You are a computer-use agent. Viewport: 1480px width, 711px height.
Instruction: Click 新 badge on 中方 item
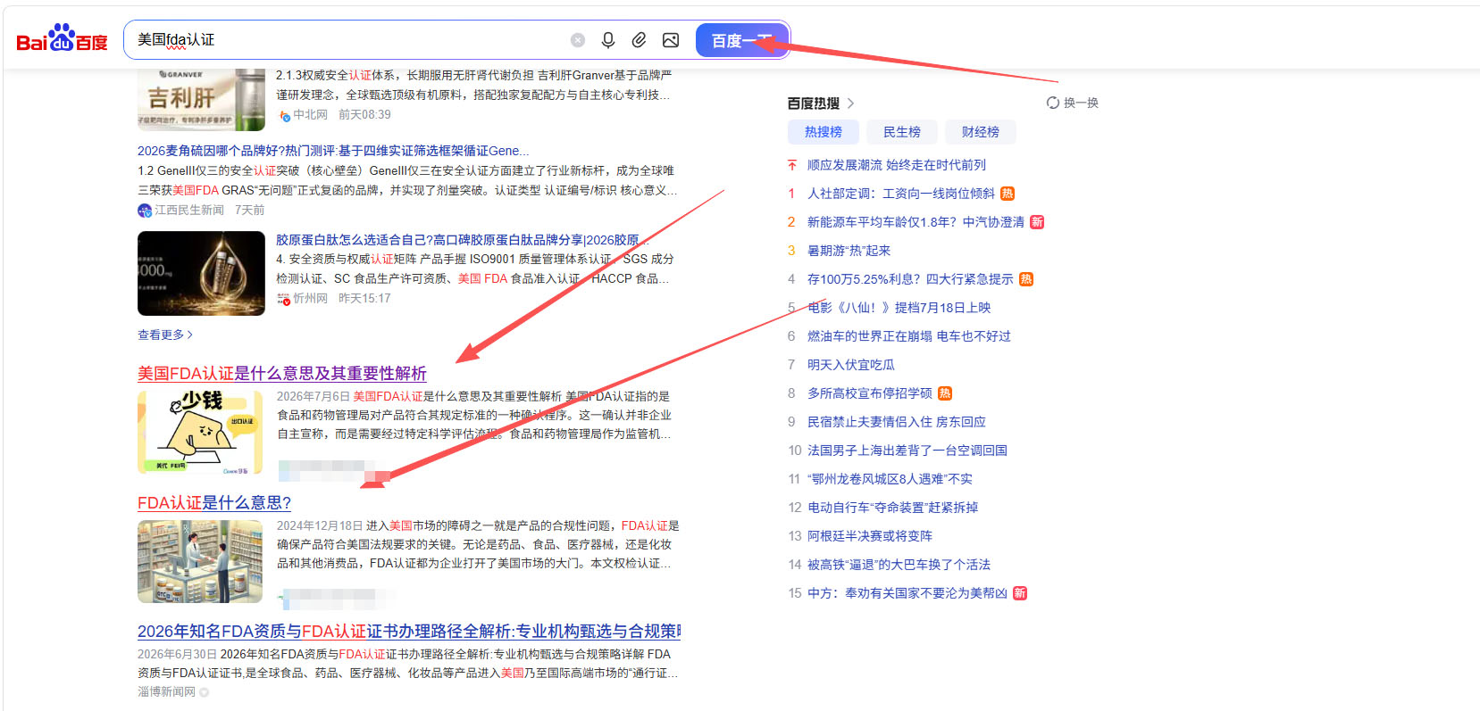click(1020, 593)
